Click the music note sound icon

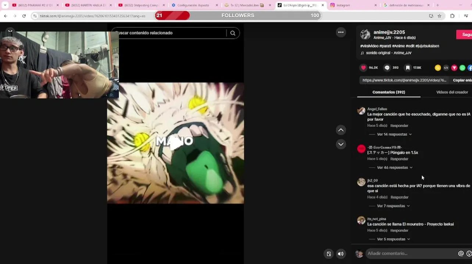click(362, 53)
